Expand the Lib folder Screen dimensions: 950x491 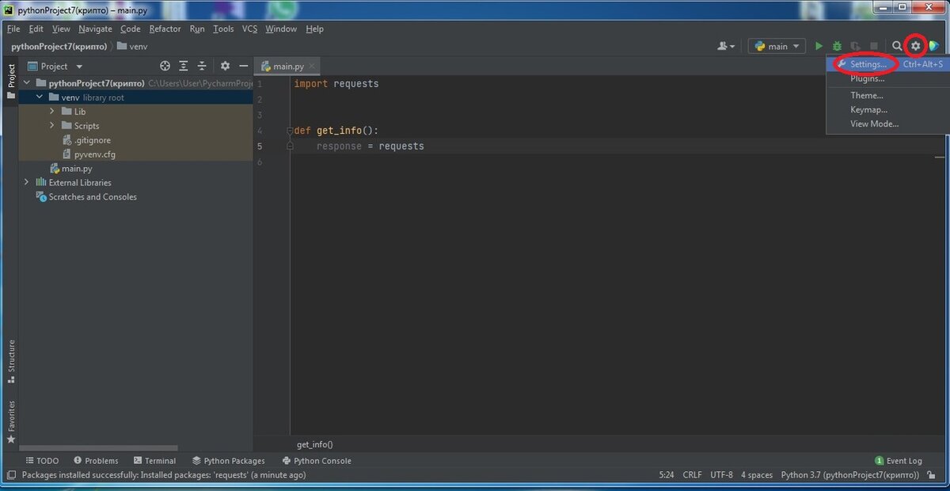pos(52,112)
